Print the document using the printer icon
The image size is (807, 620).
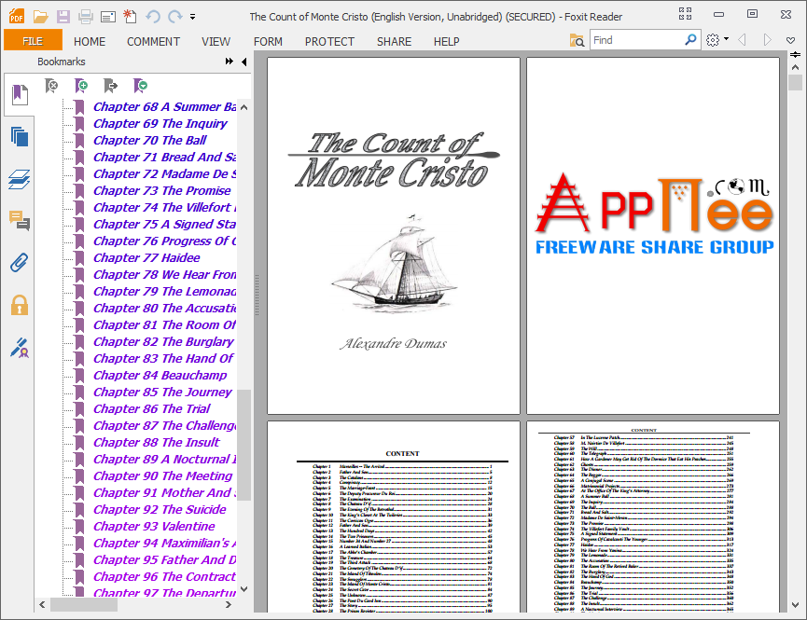click(86, 17)
